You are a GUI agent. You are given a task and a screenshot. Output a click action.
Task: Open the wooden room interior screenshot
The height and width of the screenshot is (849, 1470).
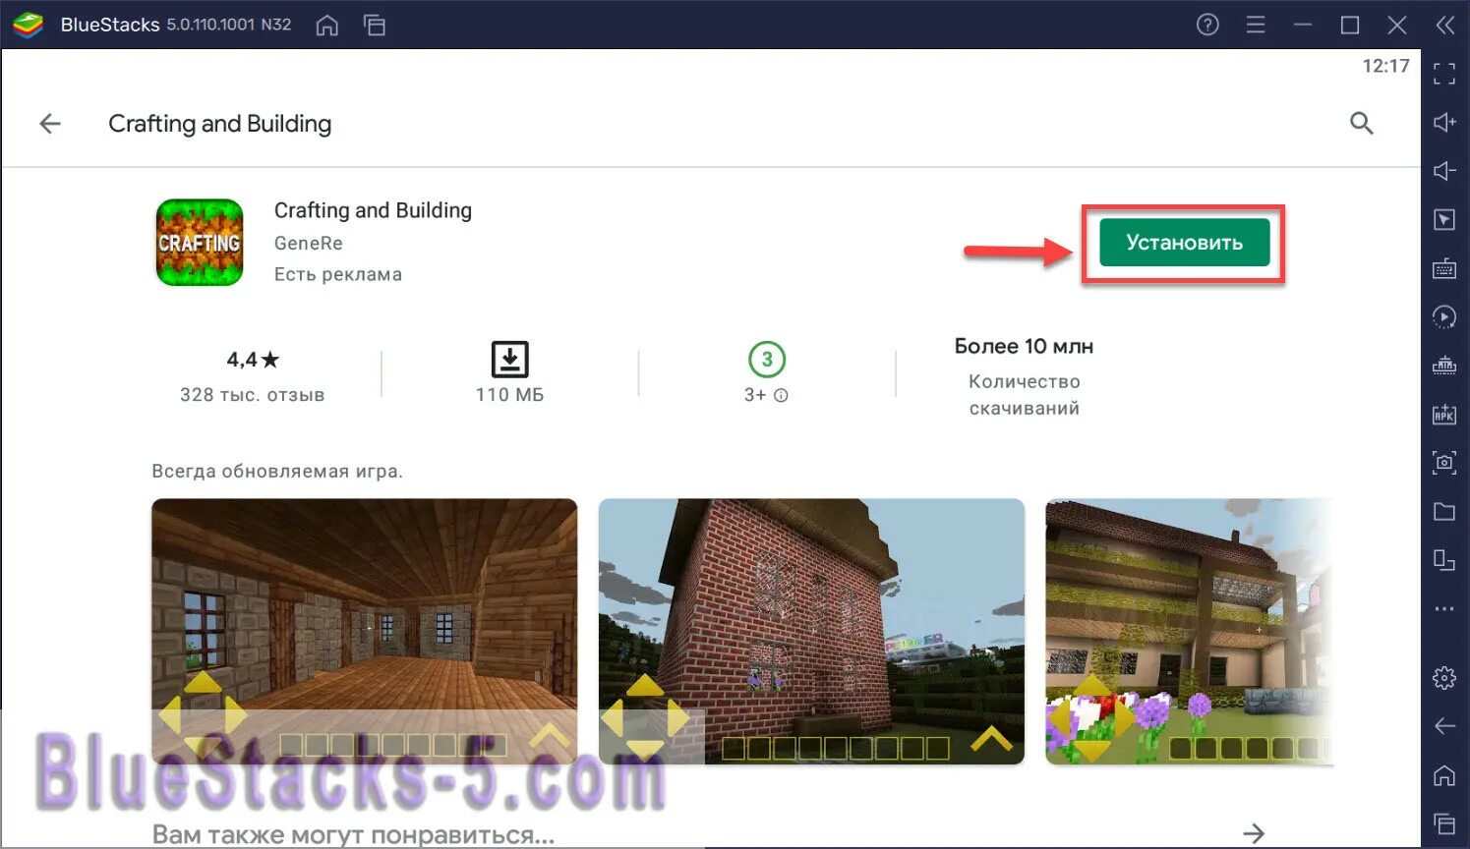365,632
